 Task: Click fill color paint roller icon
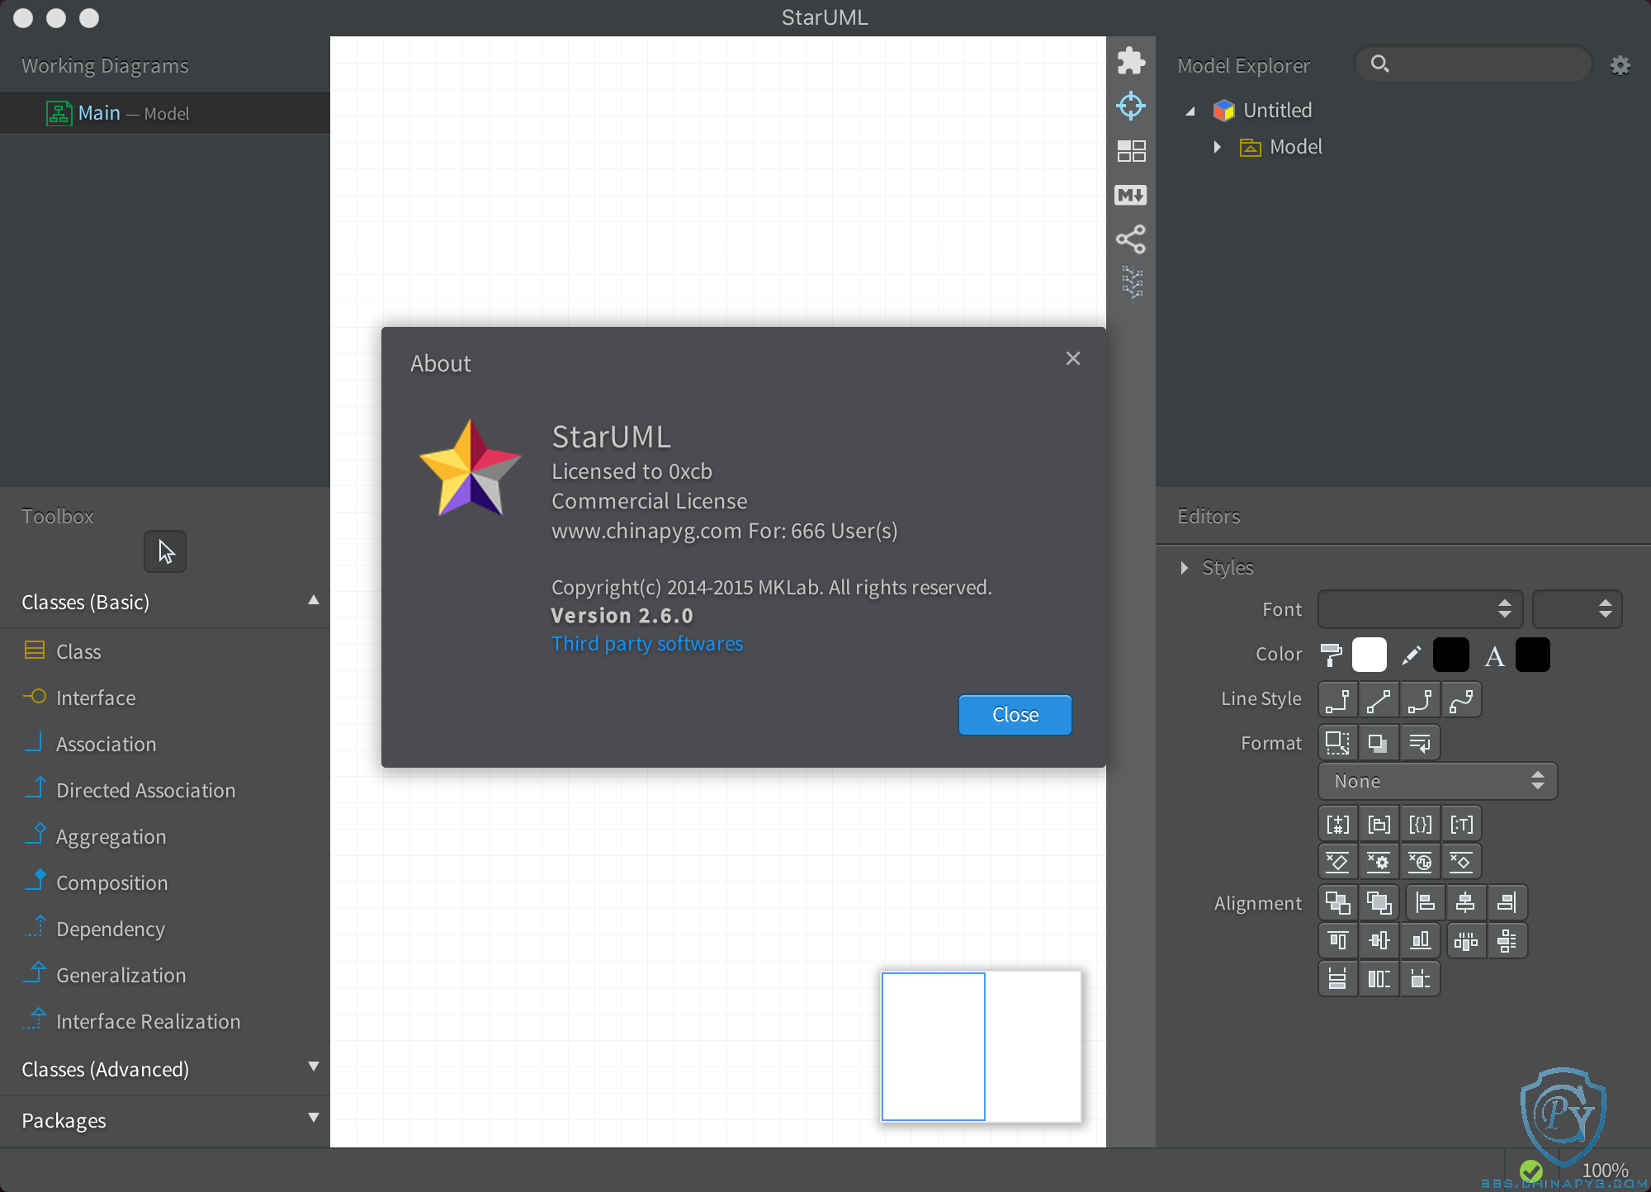pos(1331,655)
